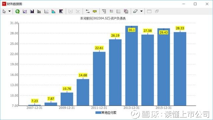Switch to horizontal bar chart type
213x120 pixels.
pyautogui.click(x=61, y=11)
